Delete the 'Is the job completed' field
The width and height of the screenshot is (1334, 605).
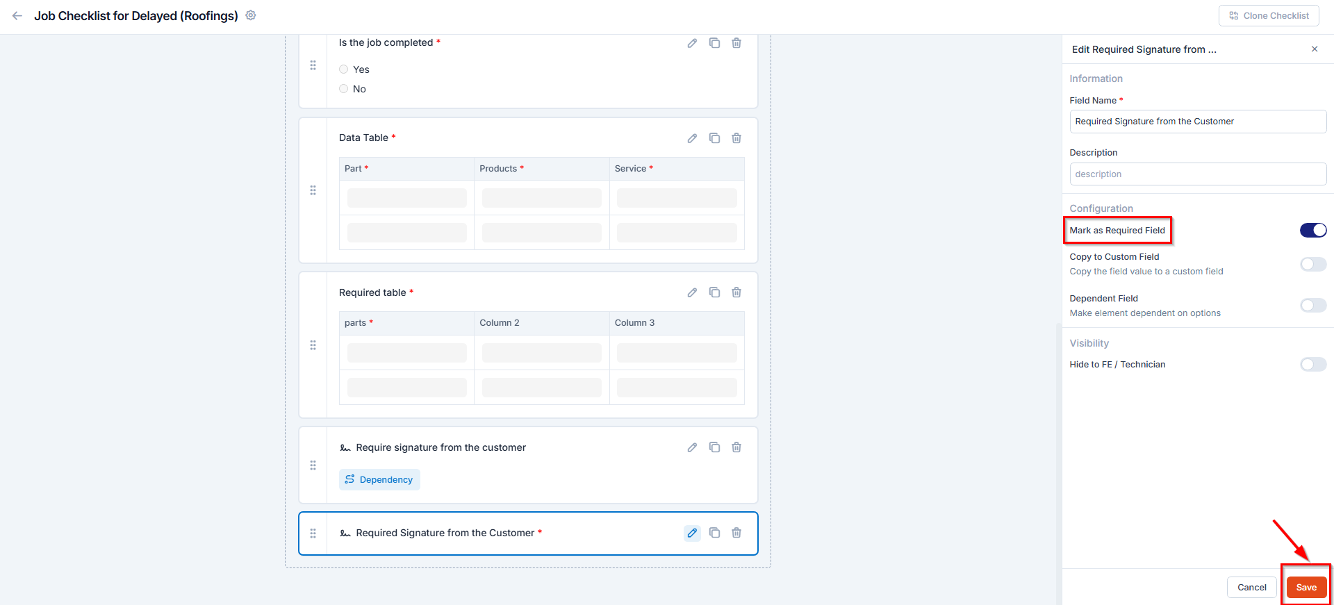click(x=736, y=43)
